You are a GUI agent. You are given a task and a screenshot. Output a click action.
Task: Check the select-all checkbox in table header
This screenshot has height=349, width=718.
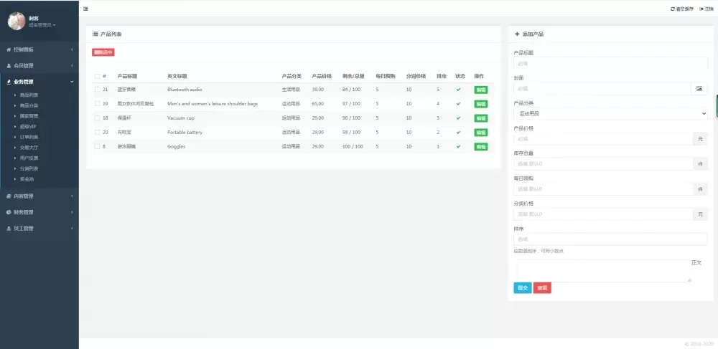coord(98,76)
